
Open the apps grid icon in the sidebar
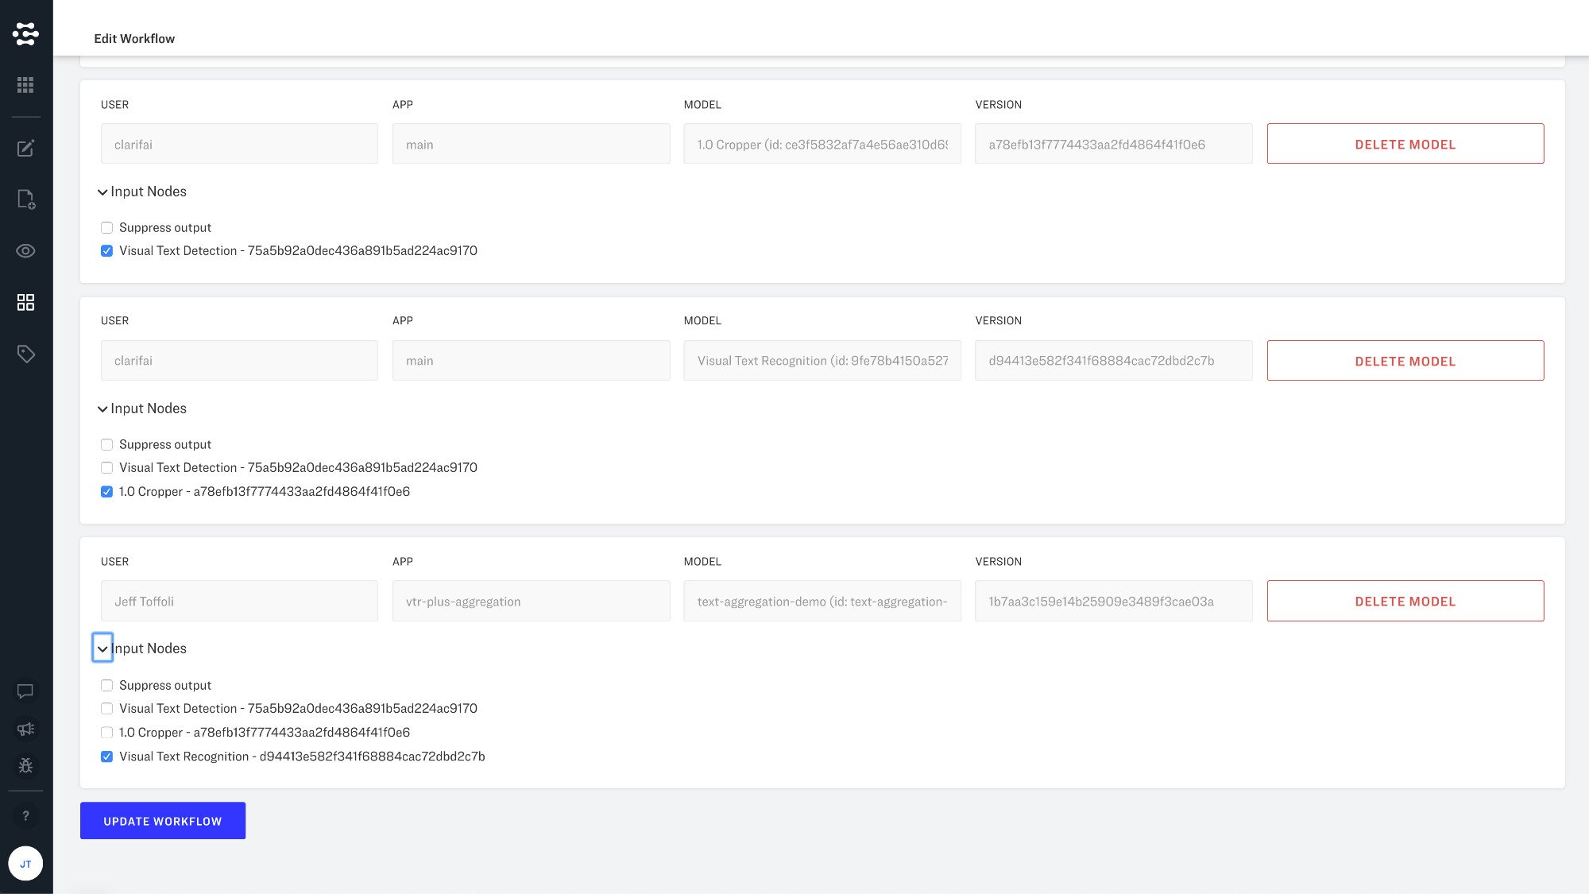pos(25,85)
